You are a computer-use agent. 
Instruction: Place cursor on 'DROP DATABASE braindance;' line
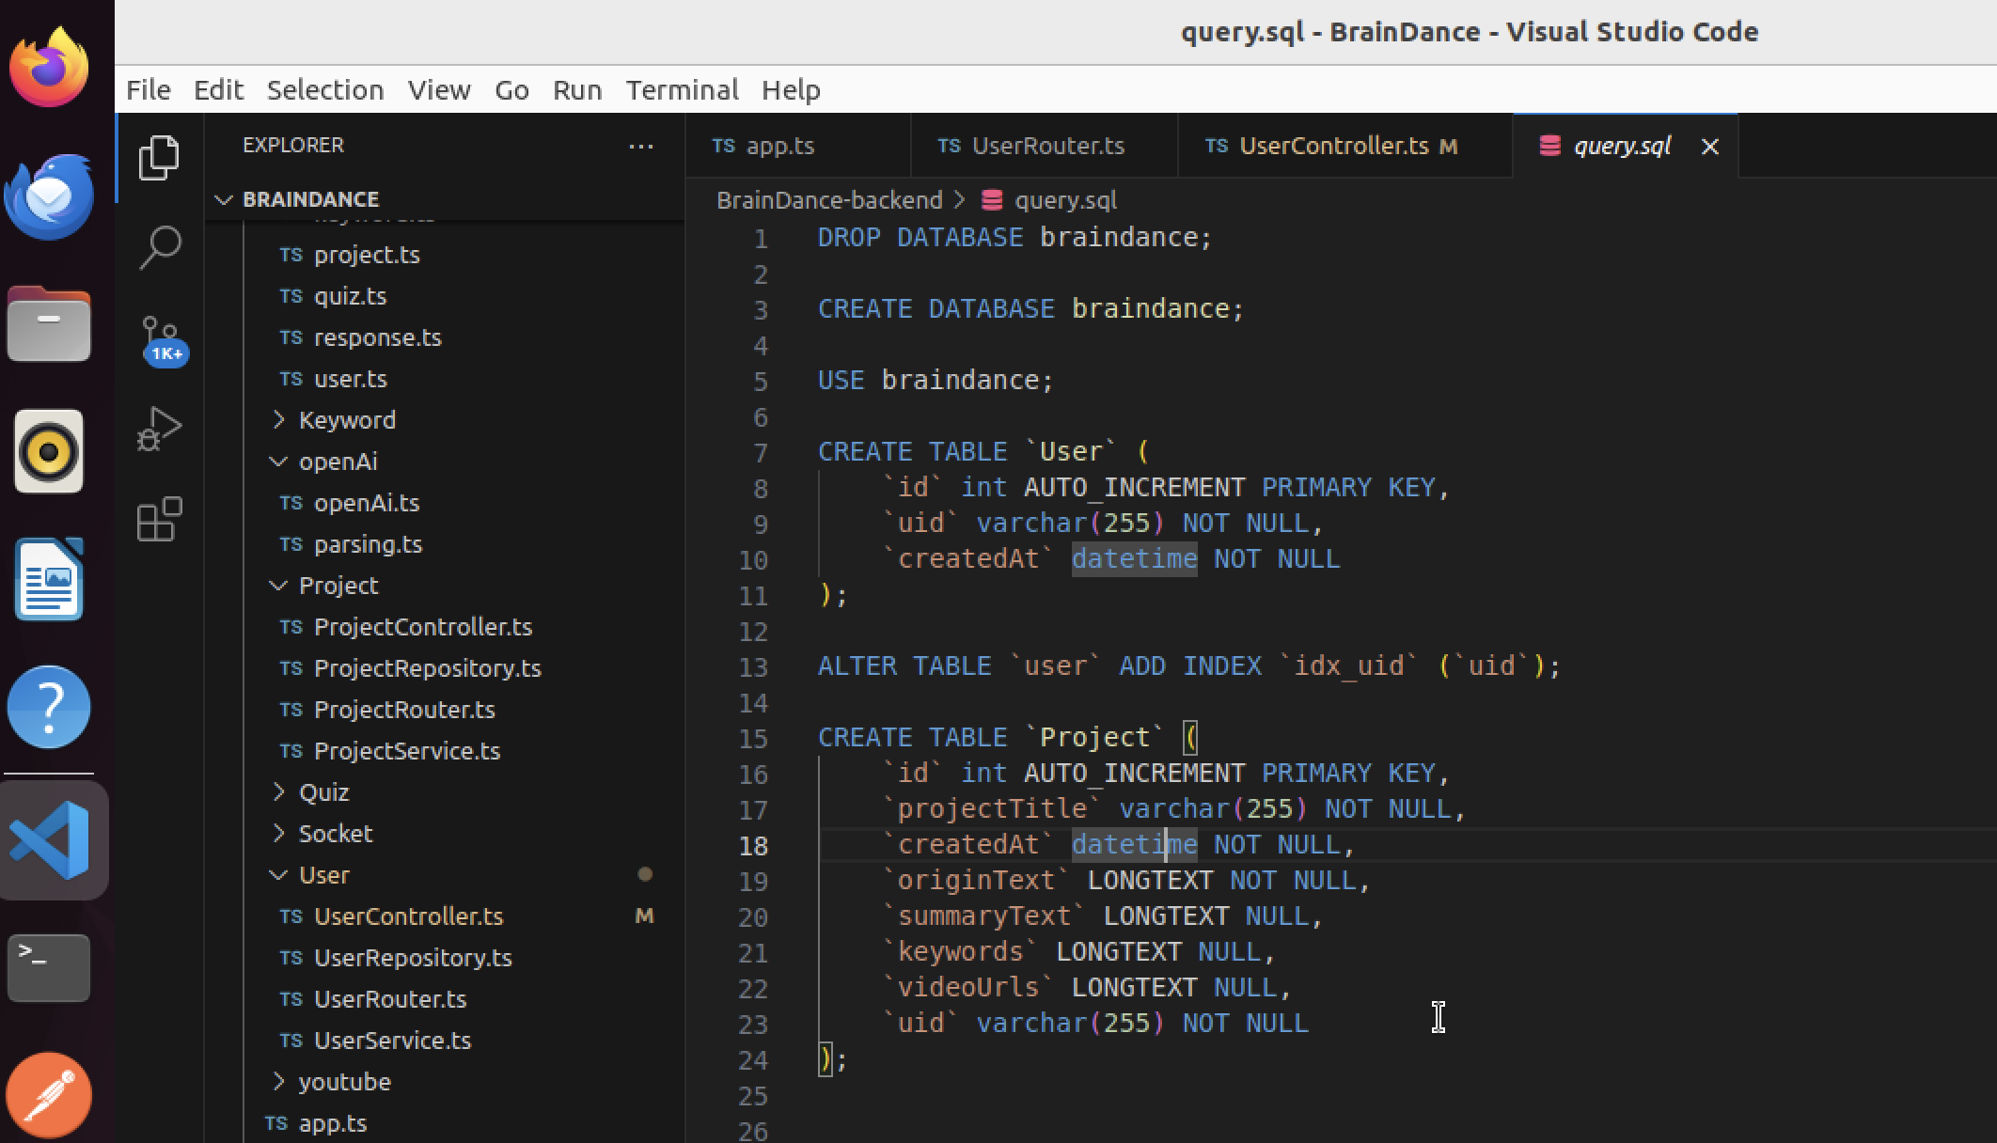tap(1014, 238)
